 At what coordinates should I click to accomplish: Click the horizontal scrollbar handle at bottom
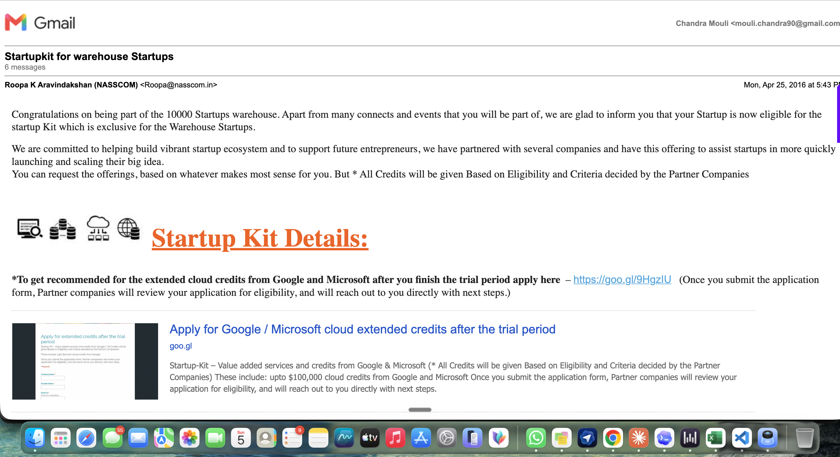420,410
